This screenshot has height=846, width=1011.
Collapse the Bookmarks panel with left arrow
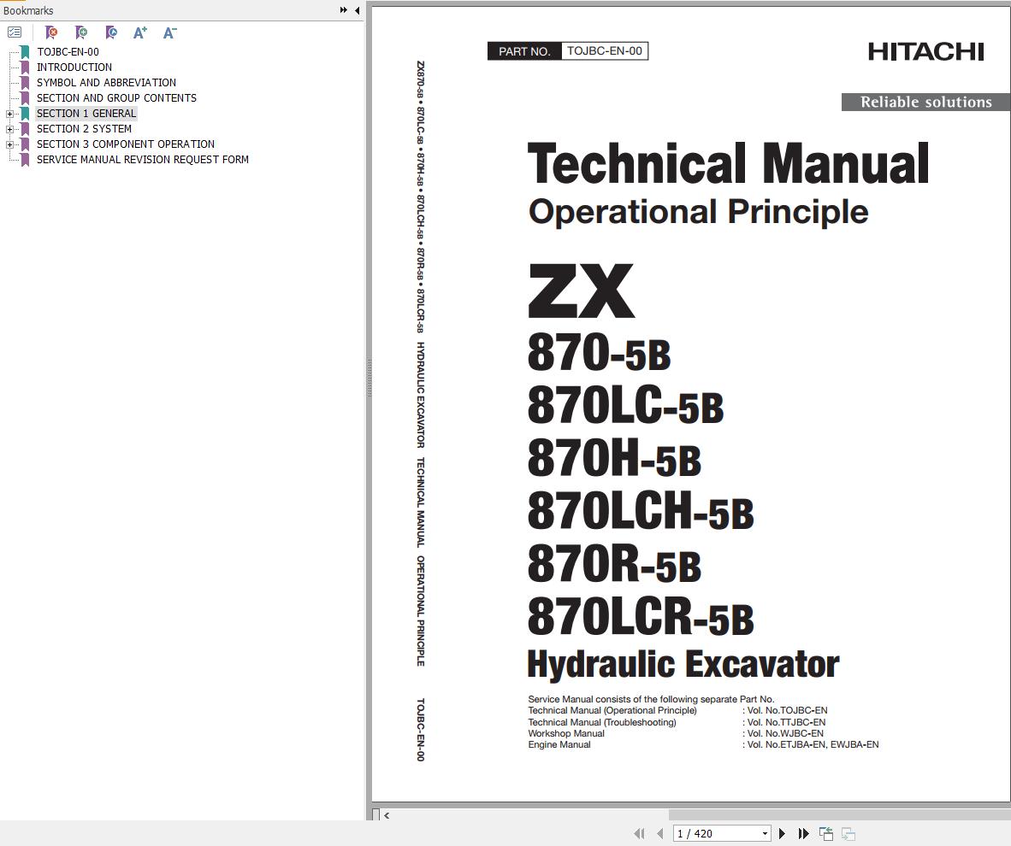(358, 10)
